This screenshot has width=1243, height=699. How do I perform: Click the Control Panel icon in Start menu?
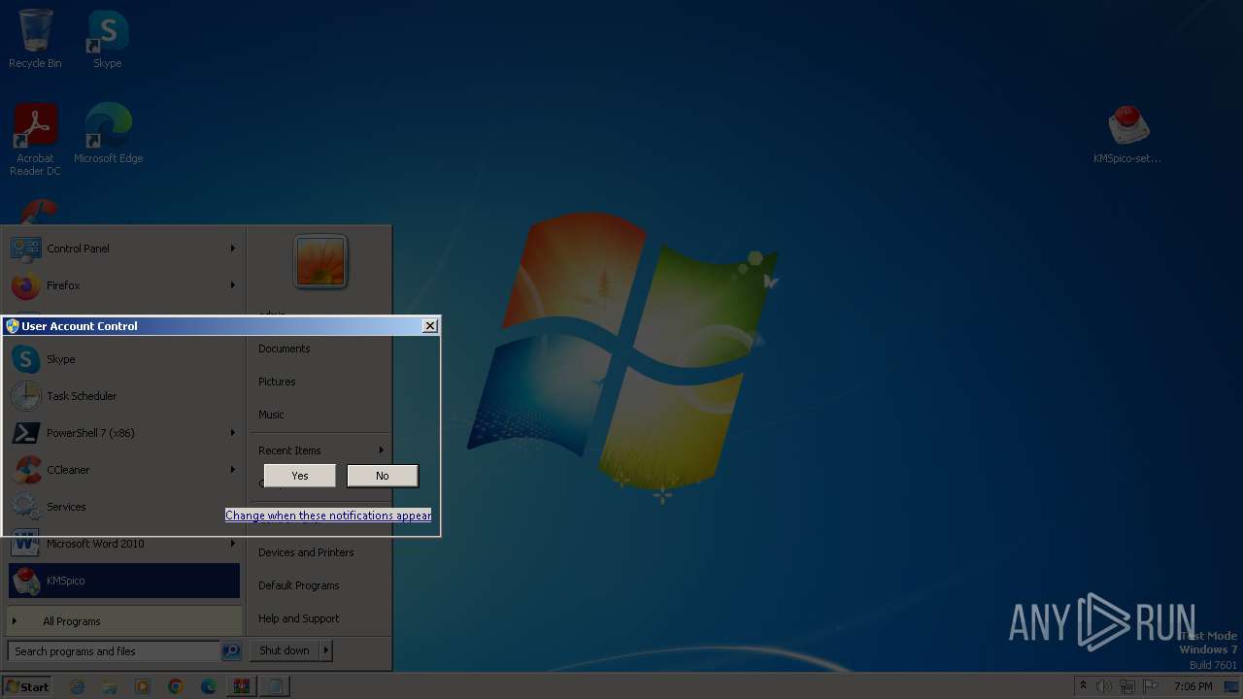coord(26,249)
